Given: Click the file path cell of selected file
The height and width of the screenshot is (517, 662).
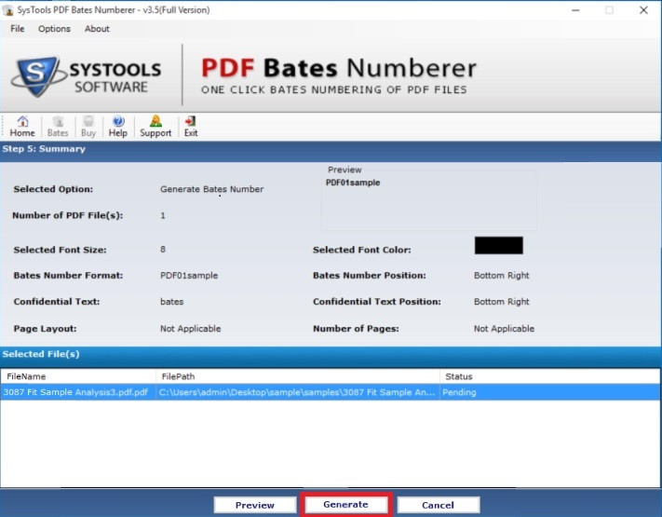Looking at the screenshot, I should pos(297,392).
